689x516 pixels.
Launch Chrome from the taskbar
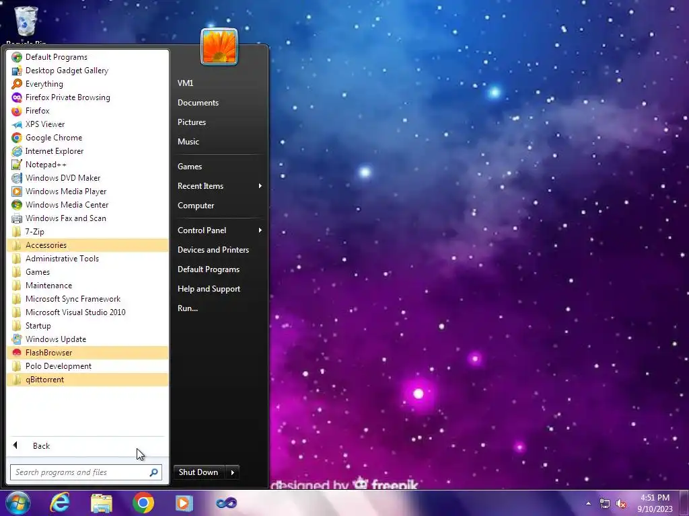point(143,503)
